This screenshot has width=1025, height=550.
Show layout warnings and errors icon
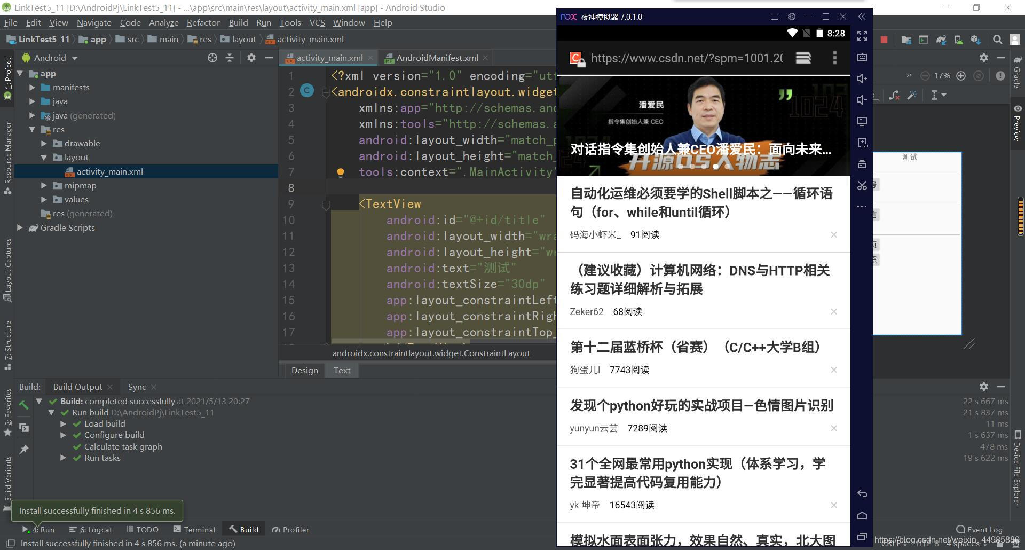click(x=1000, y=76)
